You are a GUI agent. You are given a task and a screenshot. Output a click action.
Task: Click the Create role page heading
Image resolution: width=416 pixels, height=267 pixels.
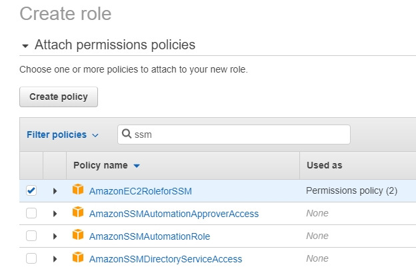click(x=65, y=13)
